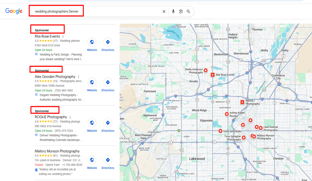Select Shelly Anderson Photography map pin
Screen dimensions: 312x181
click(206, 70)
